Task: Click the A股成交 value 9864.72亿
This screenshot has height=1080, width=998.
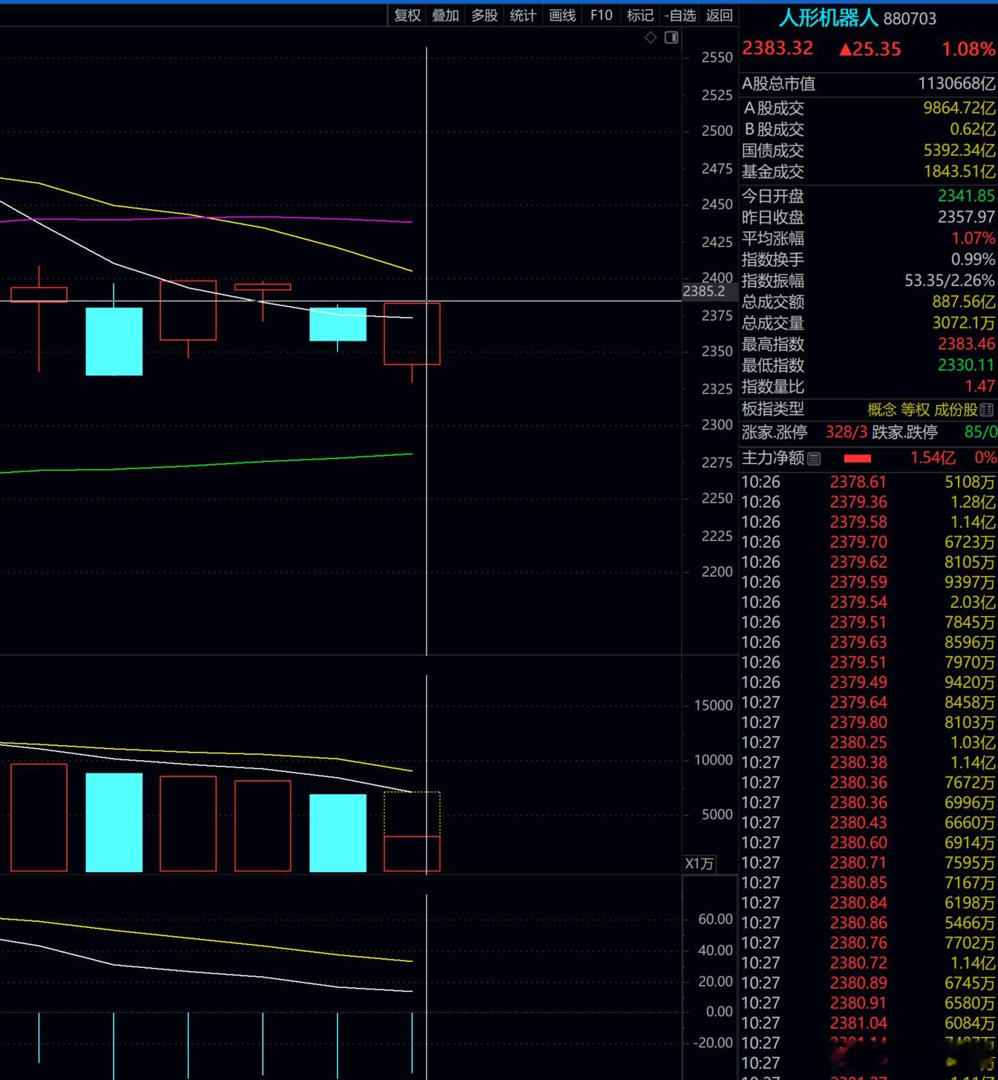Action: click(959, 108)
